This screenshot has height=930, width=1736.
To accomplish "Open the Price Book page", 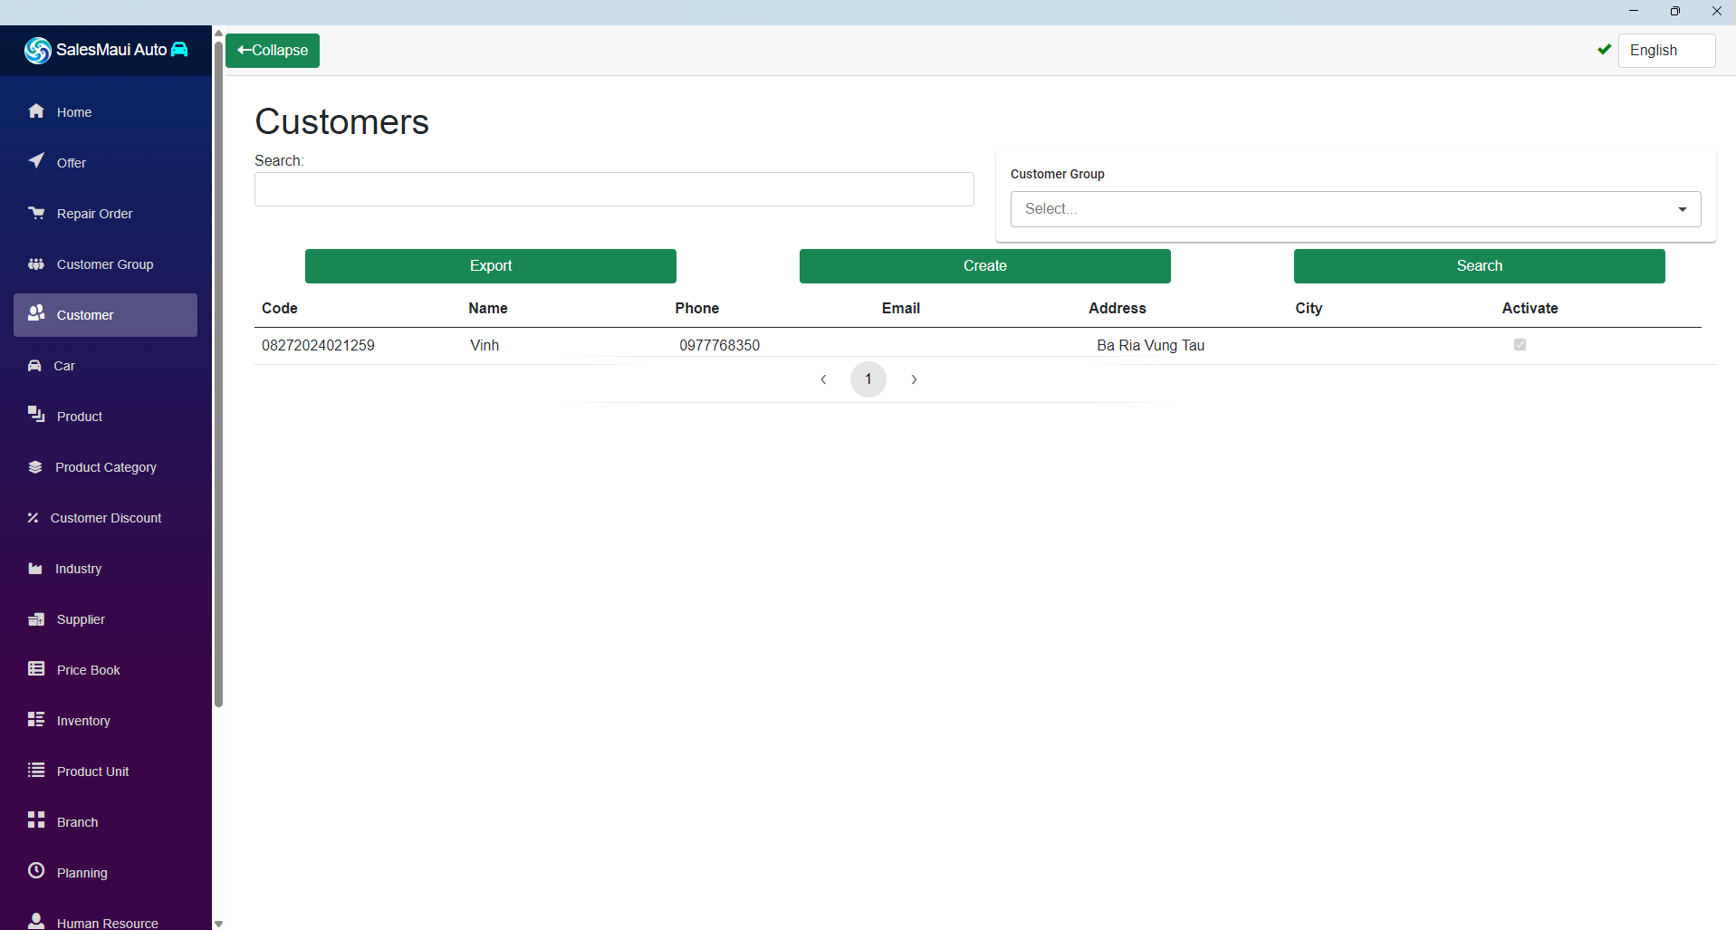I will pos(105,670).
